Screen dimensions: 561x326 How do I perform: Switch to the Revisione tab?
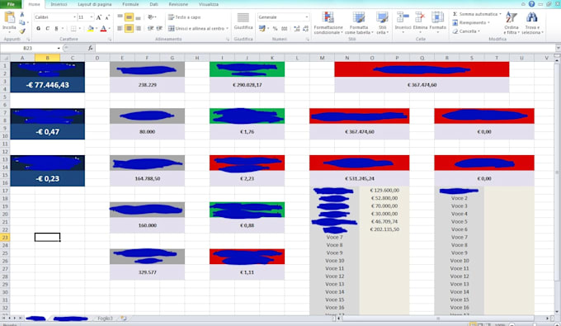178,4
